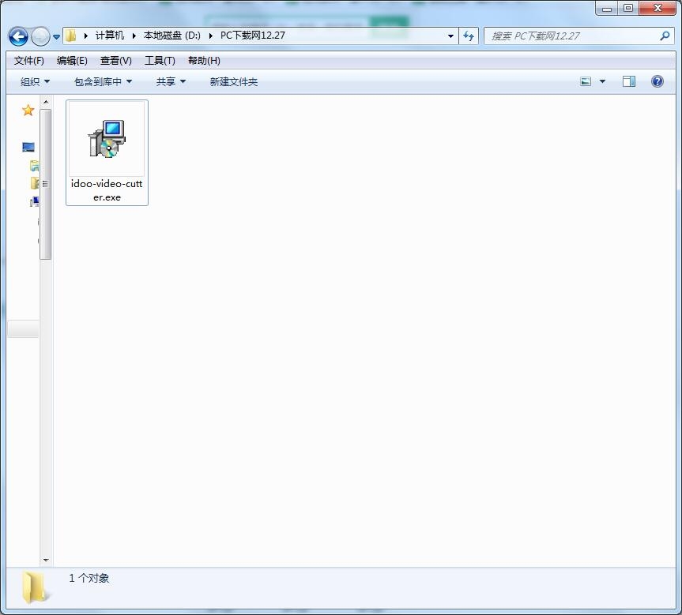
Task: Open the 帮助(H) menu
Action: pyautogui.click(x=204, y=61)
